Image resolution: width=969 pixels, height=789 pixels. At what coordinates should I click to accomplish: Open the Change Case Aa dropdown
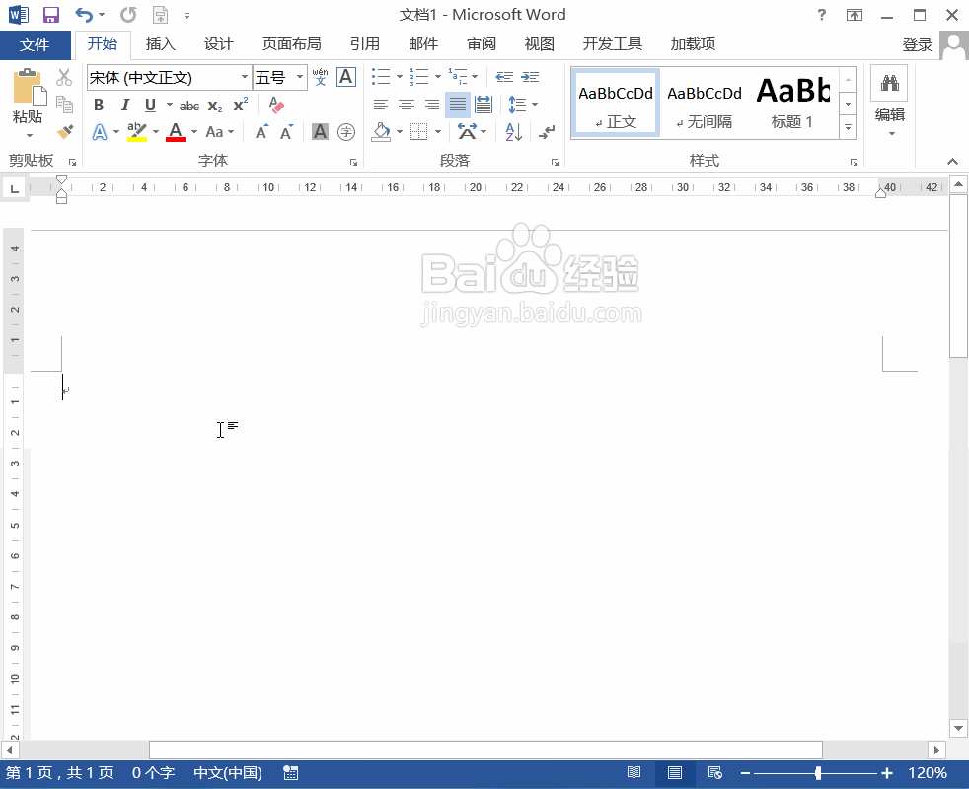(220, 131)
